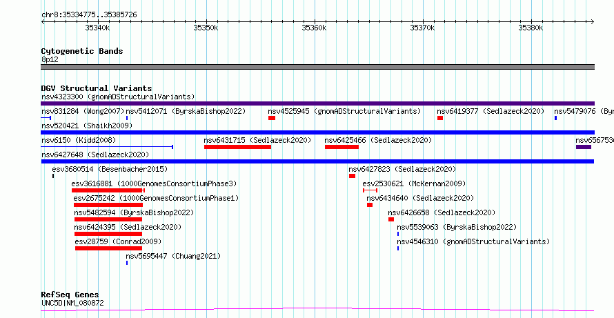Image resolution: width=614 pixels, height=318 pixels.
Task: Click the nsv4323300 gnomAD variant label
Action: click(x=118, y=97)
